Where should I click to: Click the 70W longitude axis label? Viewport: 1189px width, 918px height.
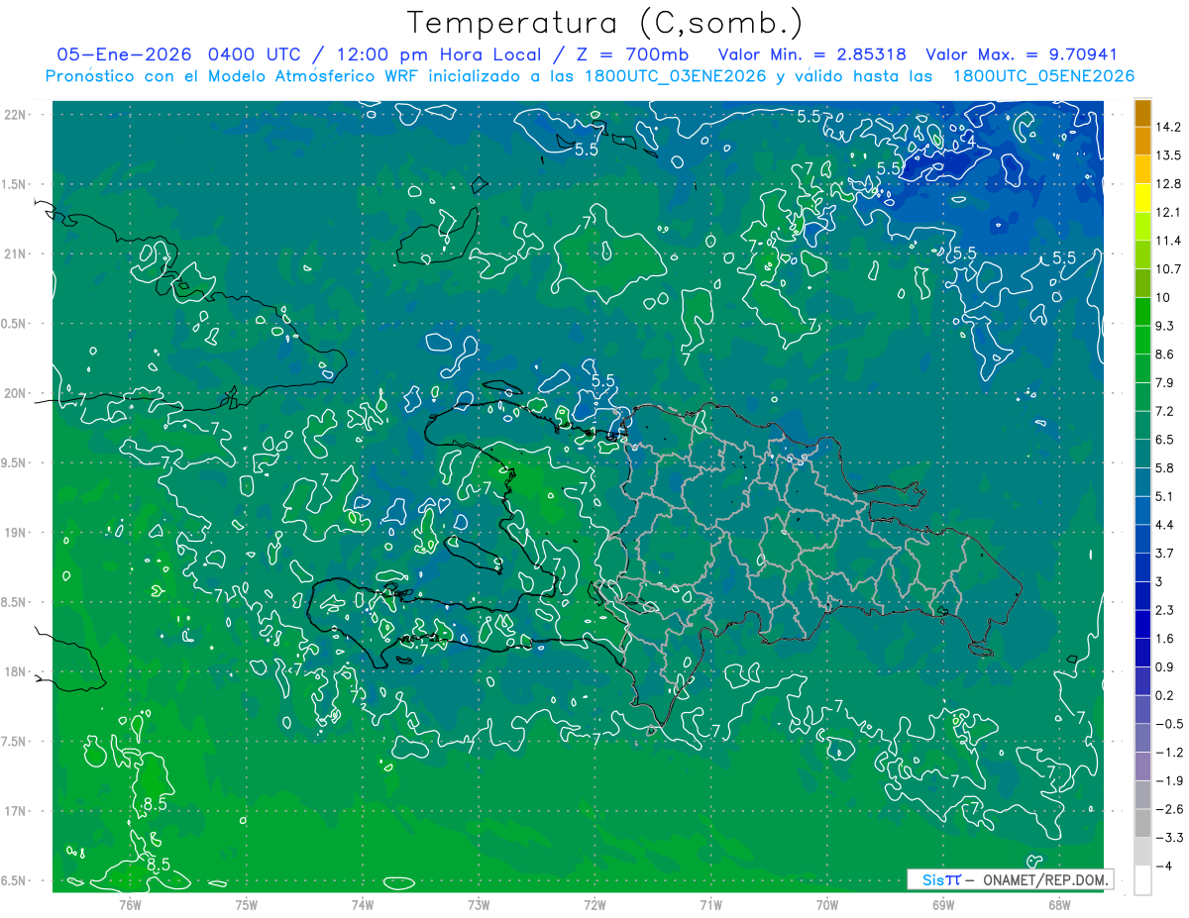[826, 904]
